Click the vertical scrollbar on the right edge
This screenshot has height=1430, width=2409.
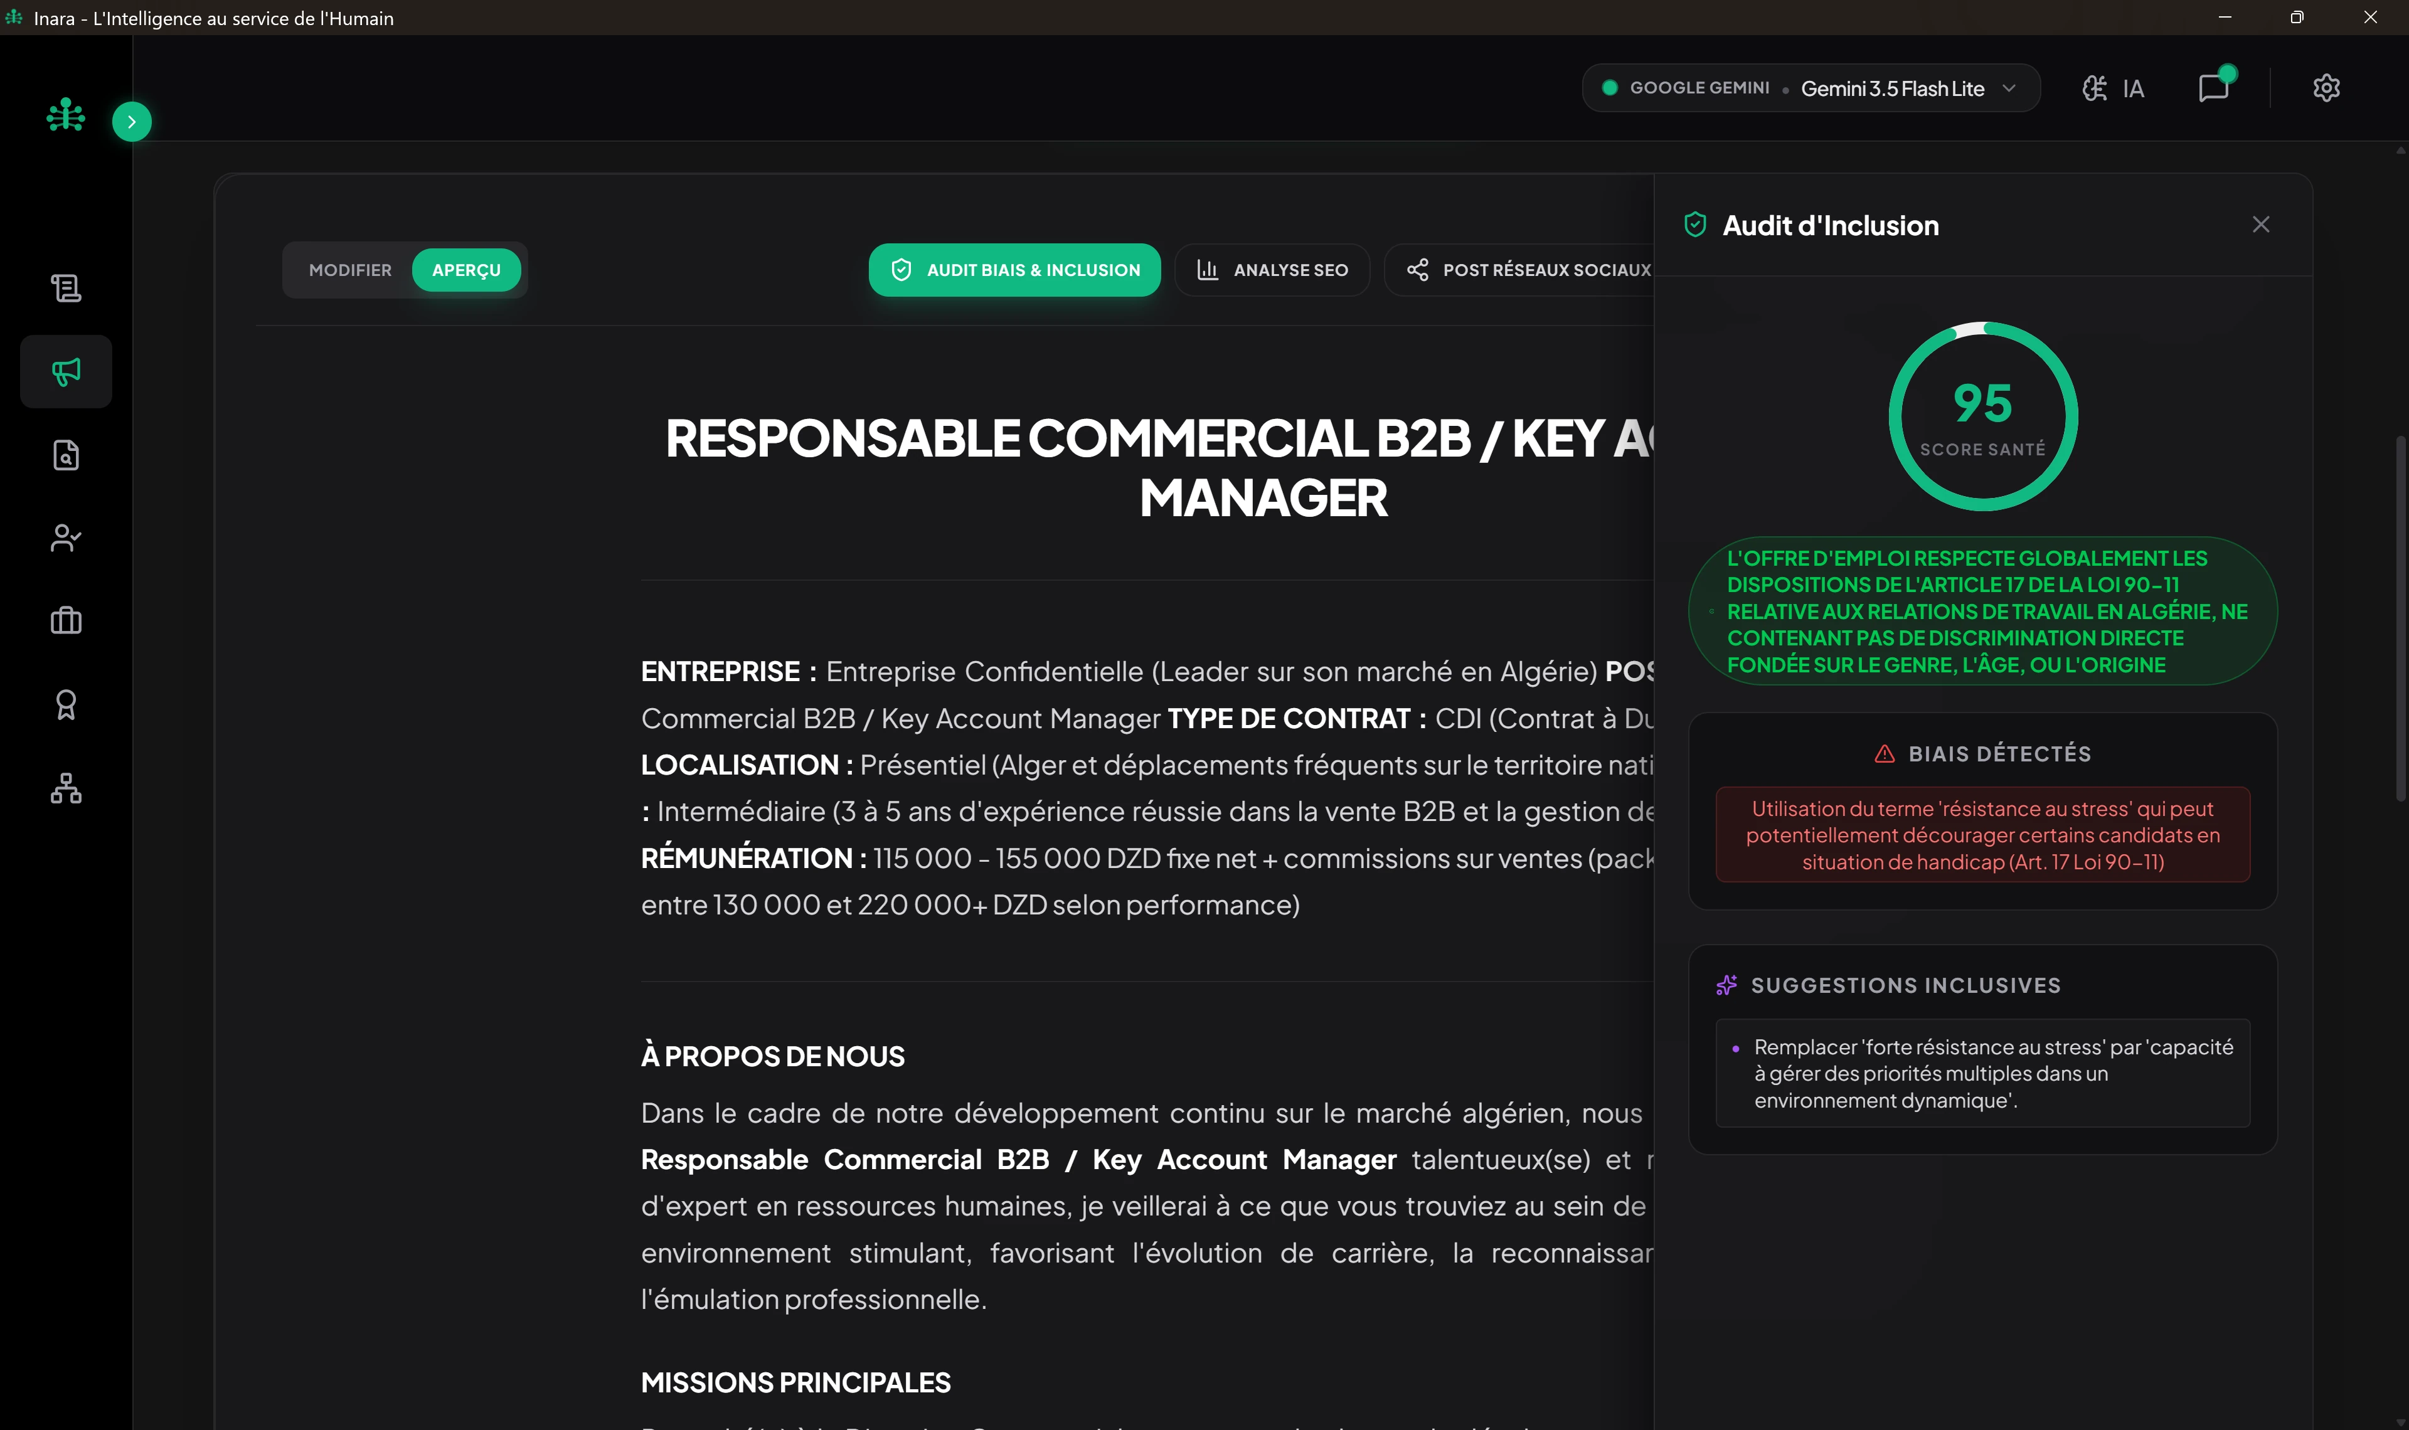(2400, 617)
